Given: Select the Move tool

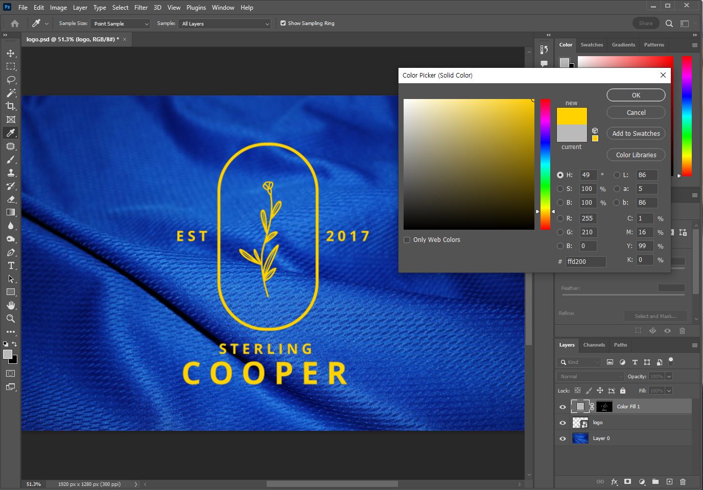Looking at the screenshot, I should (x=11, y=53).
